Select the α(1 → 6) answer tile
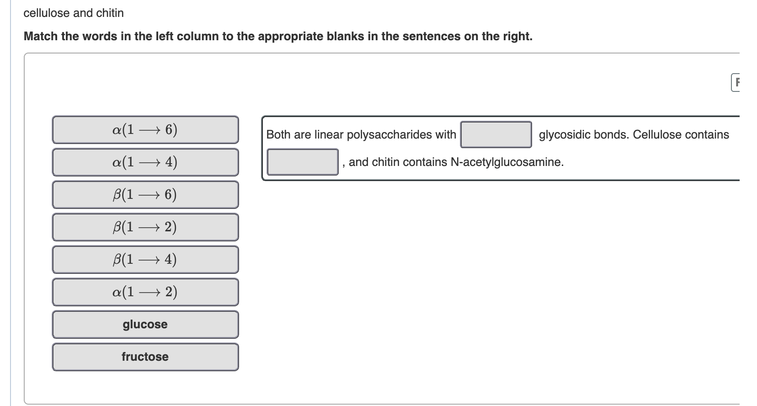The width and height of the screenshot is (757, 406). click(145, 129)
